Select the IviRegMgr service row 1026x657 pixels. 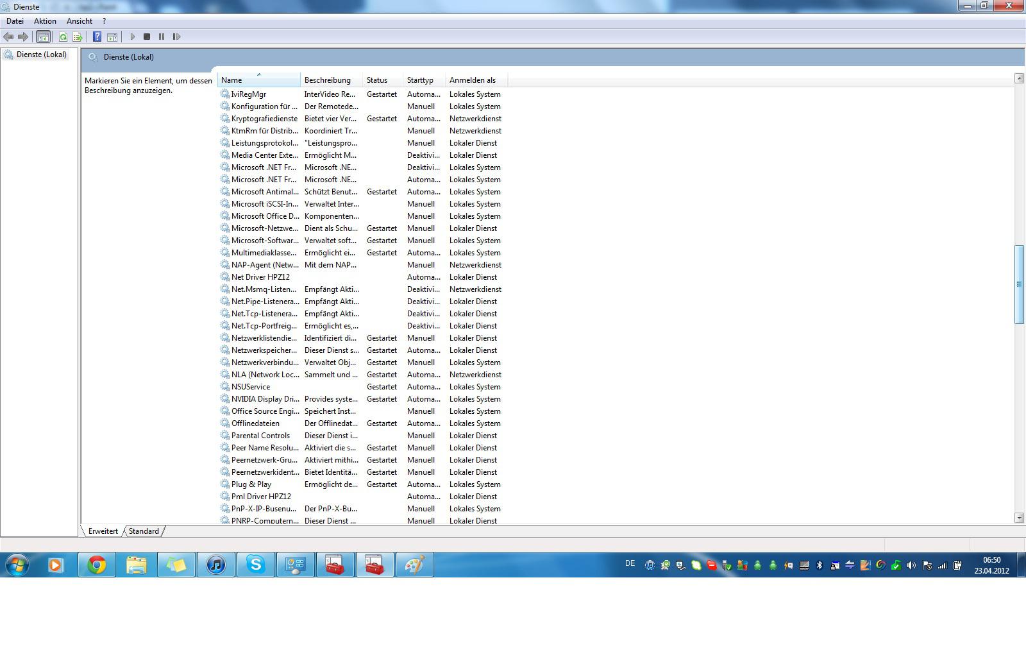[362, 94]
